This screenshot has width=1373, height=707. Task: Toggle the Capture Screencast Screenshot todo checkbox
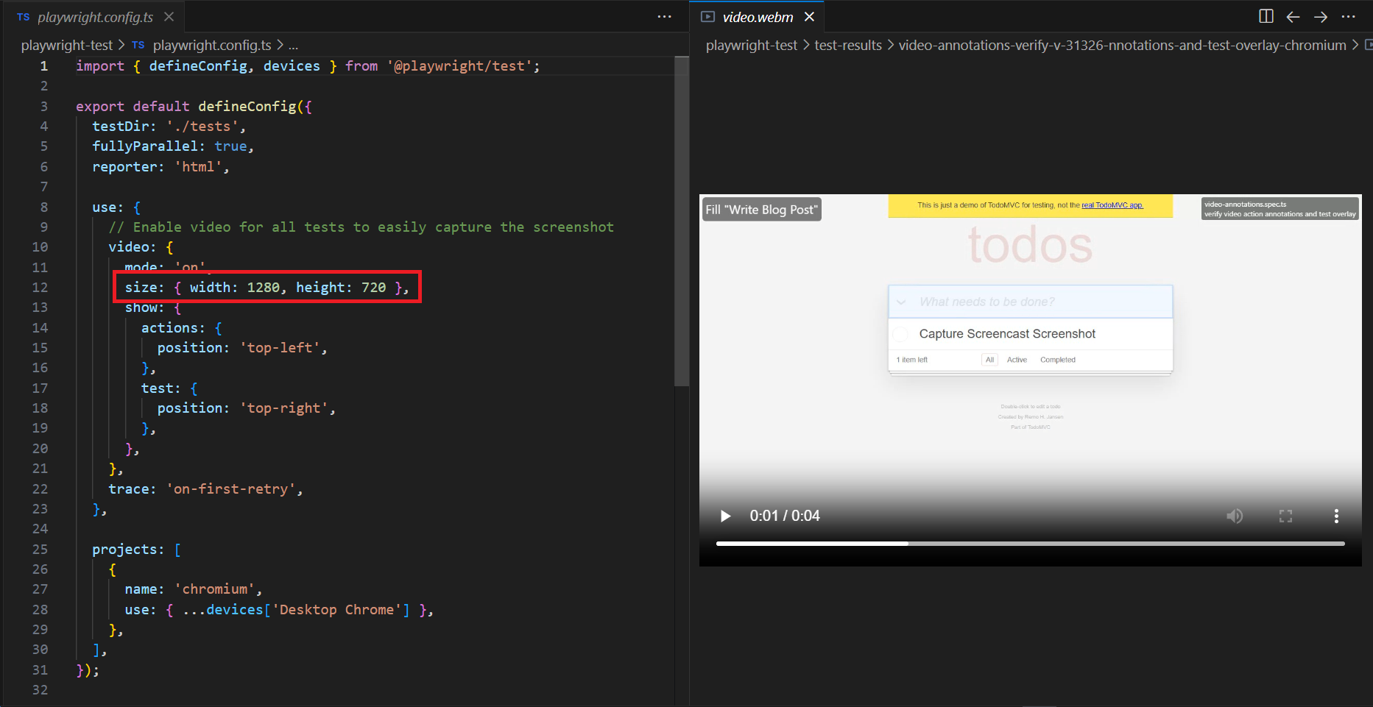900,334
